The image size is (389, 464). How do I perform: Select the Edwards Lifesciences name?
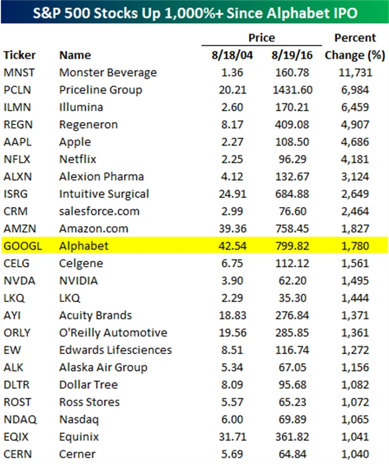115,350
